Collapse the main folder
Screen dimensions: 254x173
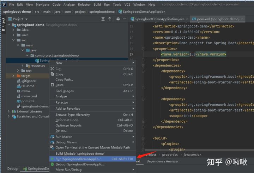(18, 45)
